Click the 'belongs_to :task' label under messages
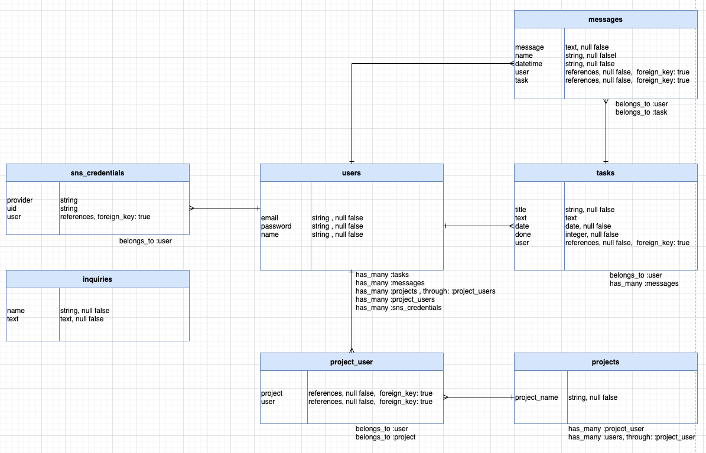The width and height of the screenshot is (706, 453). coord(641,112)
